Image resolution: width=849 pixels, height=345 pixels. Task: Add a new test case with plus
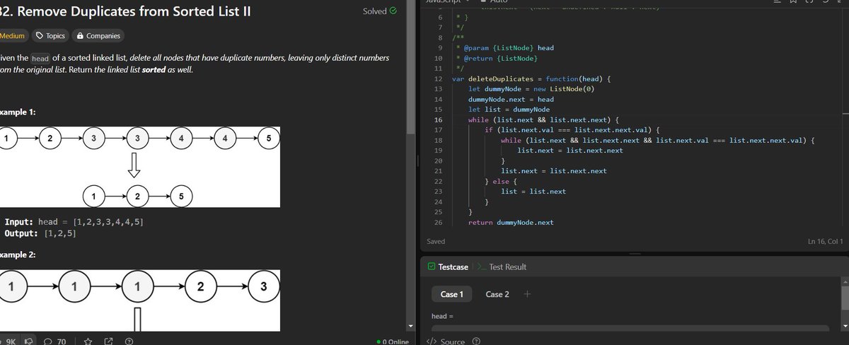(528, 294)
